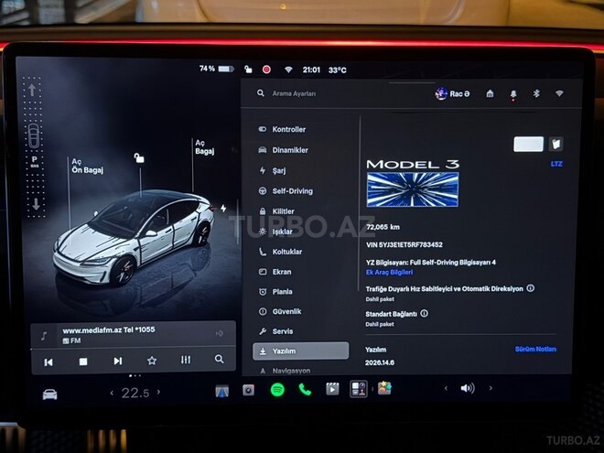
Task: Open the Theater app in dock
Action: [x=332, y=389]
